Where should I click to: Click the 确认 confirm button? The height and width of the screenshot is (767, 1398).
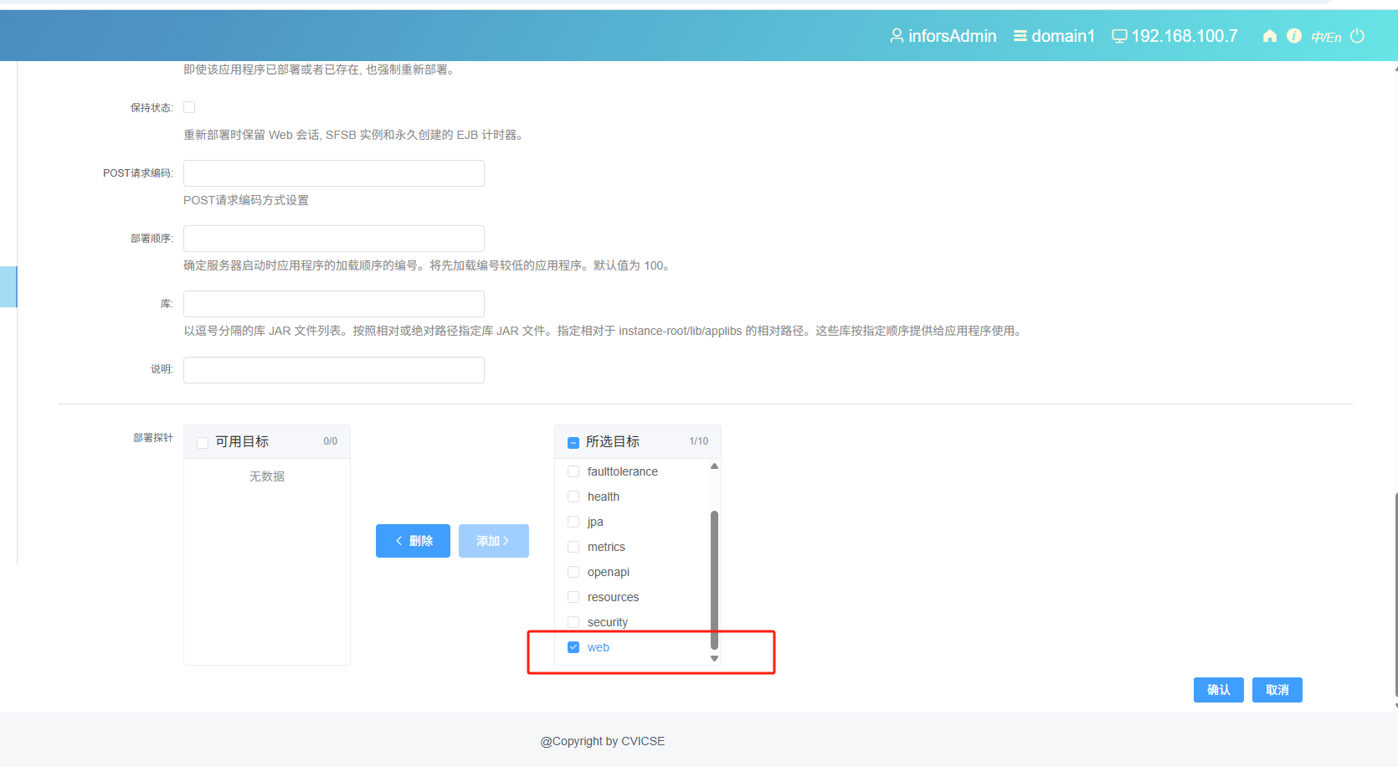1218,690
